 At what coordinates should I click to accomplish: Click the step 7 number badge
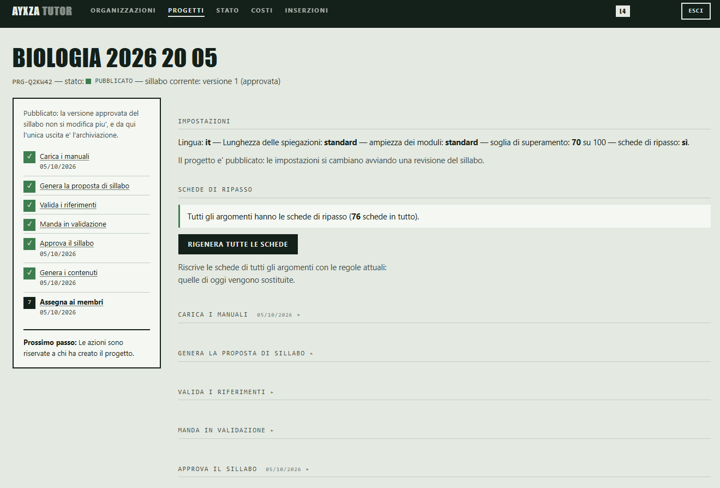(x=29, y=302)
